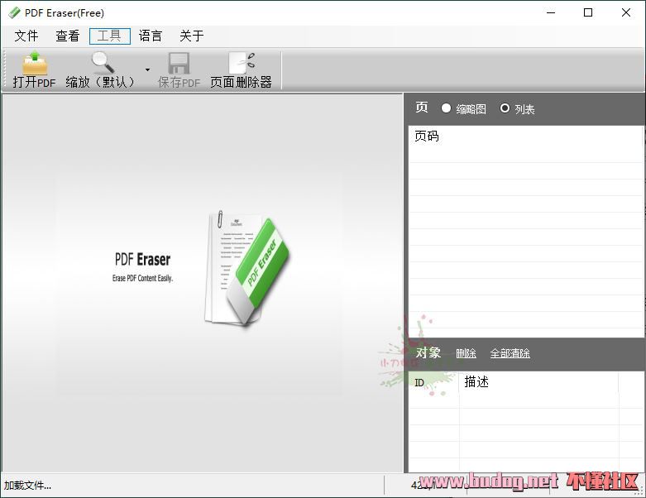
Task: Click the PDF Eraser app icon in title bar
Action: pyautogui.click(x=14, y=12)
